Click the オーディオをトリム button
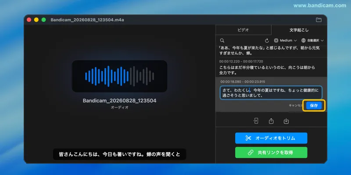The height and width of the screenshot is (175, 351). (x=271, y=138)
